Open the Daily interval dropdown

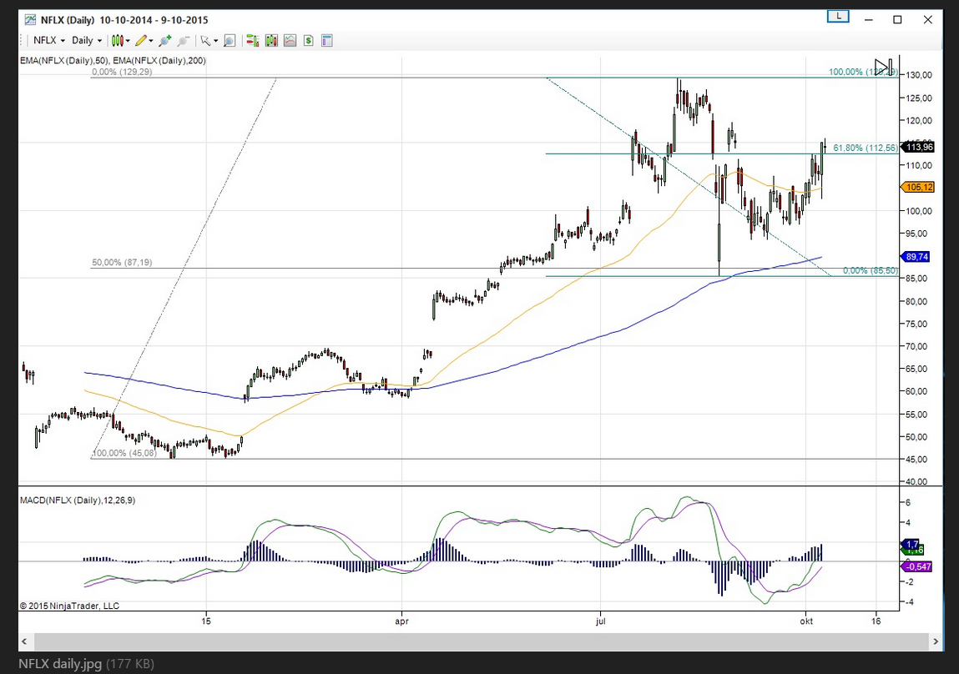pos(87,40)
